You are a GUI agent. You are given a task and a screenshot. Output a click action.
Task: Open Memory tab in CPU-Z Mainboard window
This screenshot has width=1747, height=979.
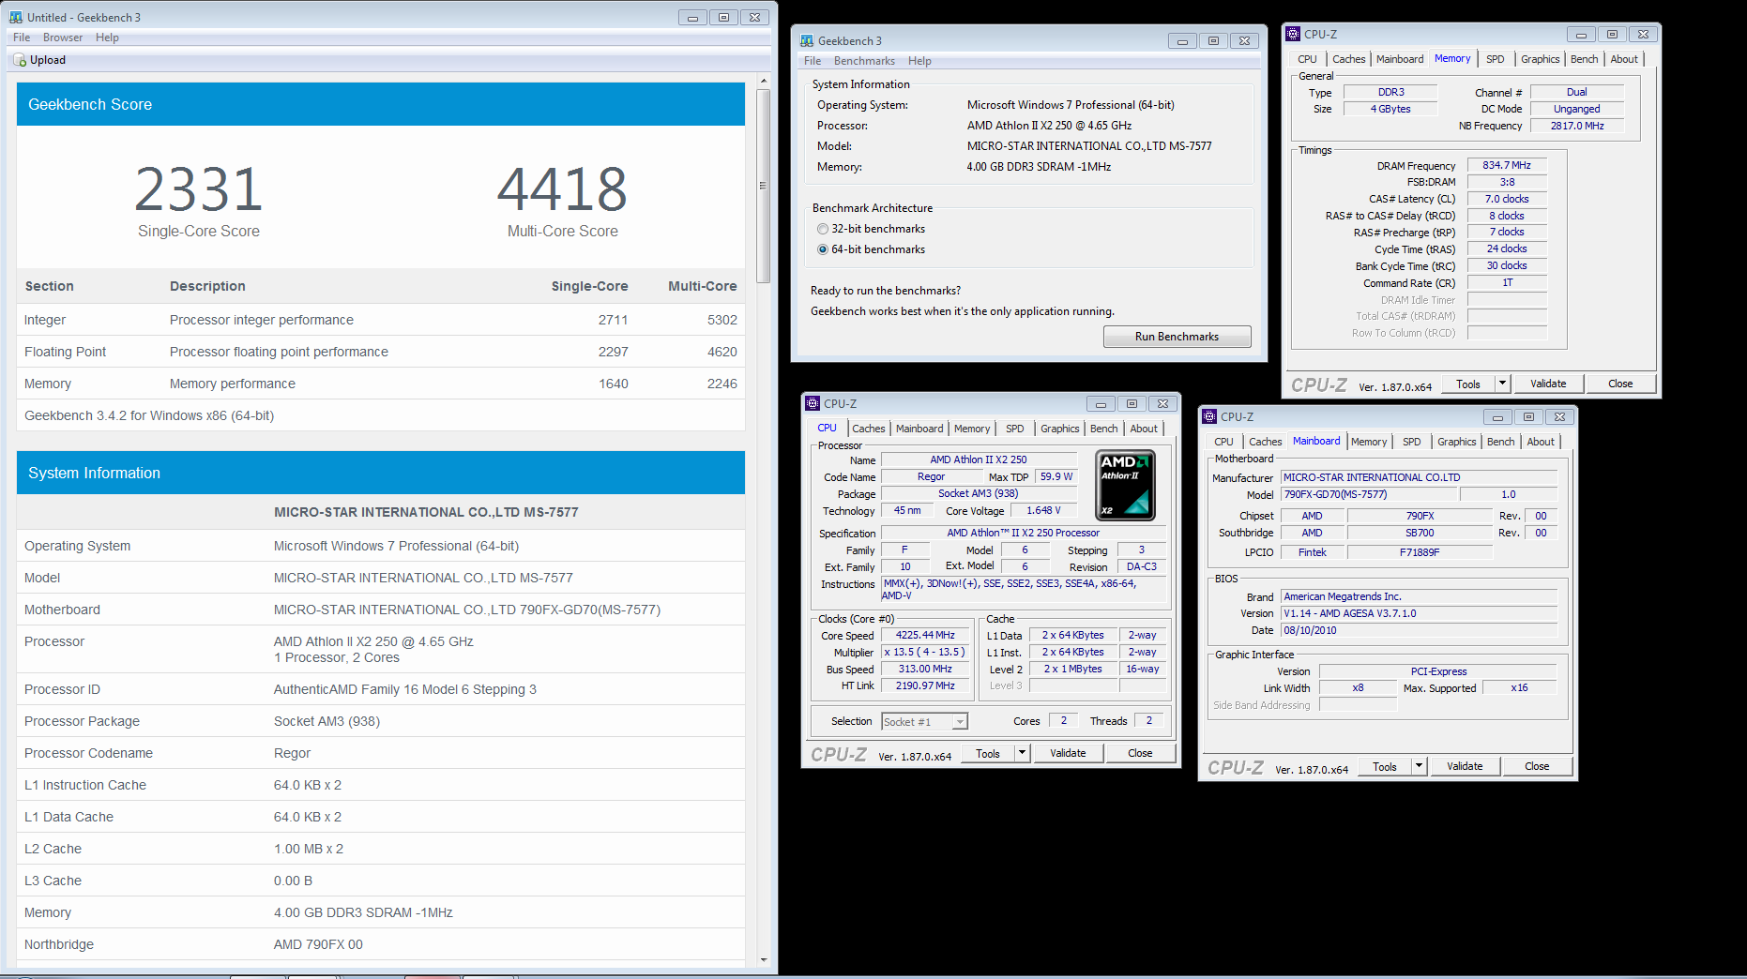pyautogui.click(x=1369, y=442)
